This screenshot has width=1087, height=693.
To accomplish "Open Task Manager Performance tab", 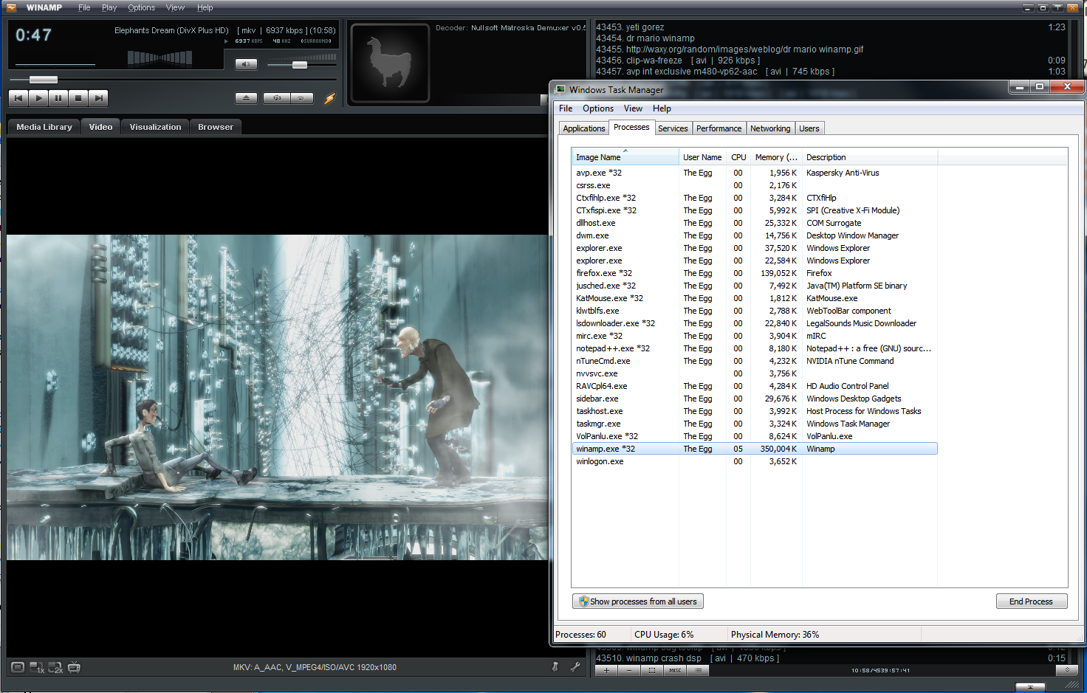I will point(719,128).
